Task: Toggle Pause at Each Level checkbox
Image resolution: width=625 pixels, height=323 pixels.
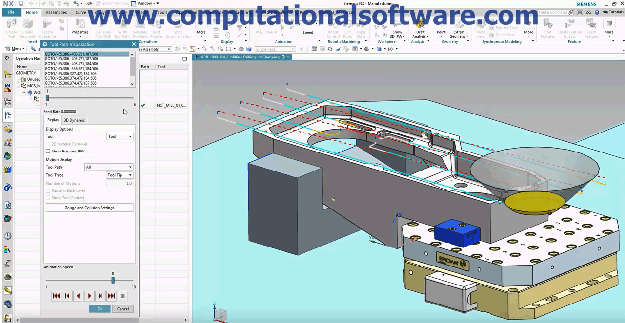Action: pyautogui.click(x=48, y=191)
